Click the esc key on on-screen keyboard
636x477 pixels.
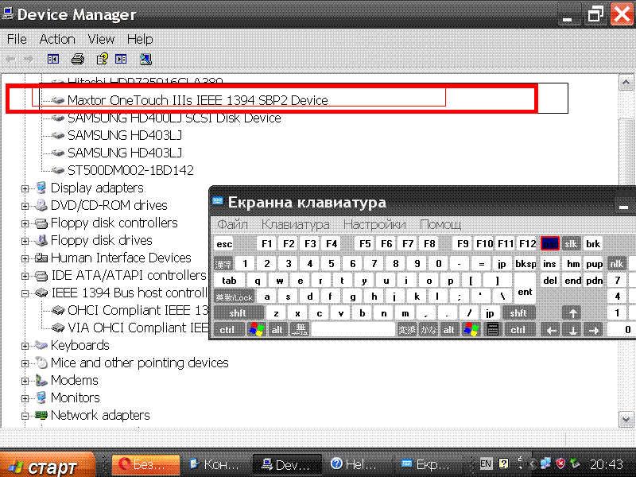pos(224,244)
